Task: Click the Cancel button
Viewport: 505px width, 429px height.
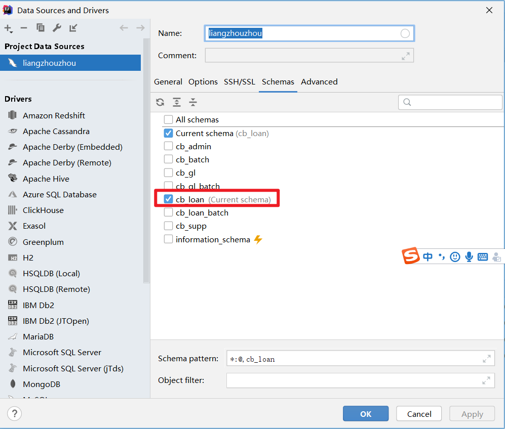Action: [x=419, y=414]
